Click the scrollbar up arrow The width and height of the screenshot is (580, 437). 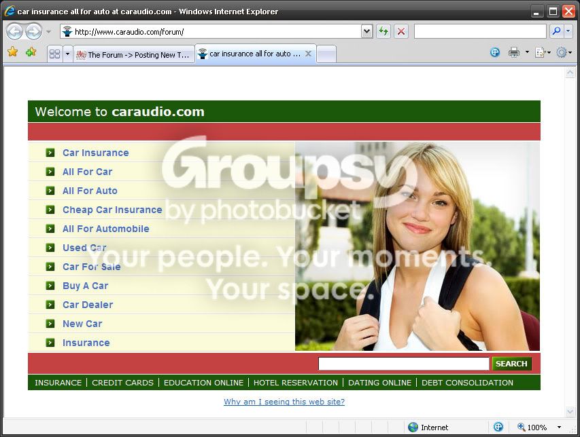(570, 73)
